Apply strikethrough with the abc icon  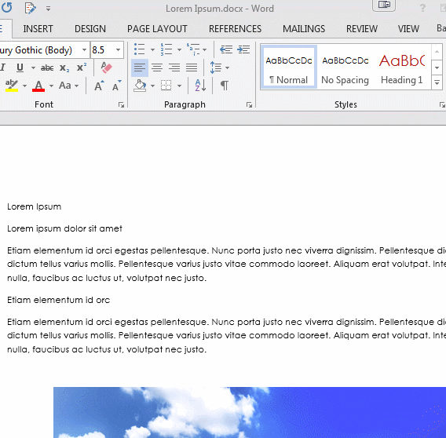coord(47,68)
